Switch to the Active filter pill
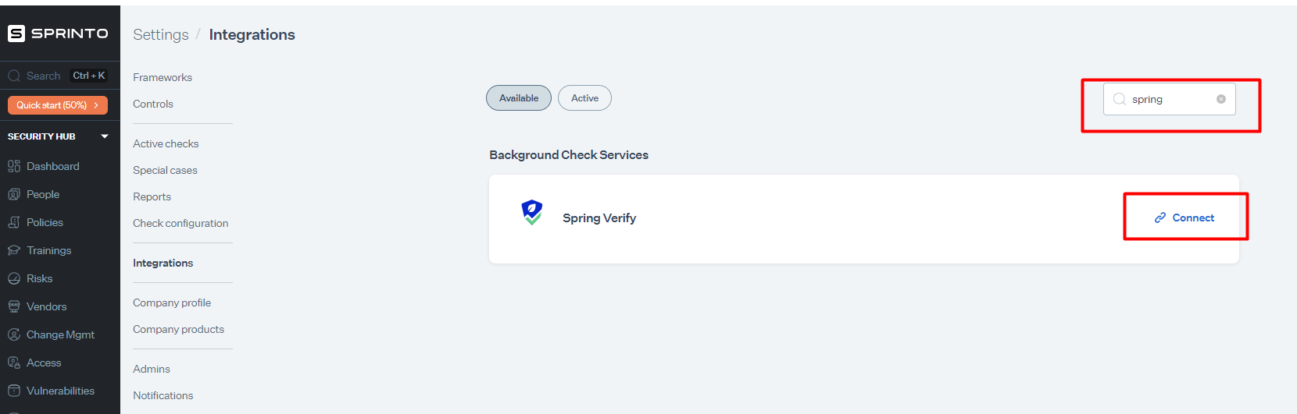 pyautogui.click(x=584, y=98)
